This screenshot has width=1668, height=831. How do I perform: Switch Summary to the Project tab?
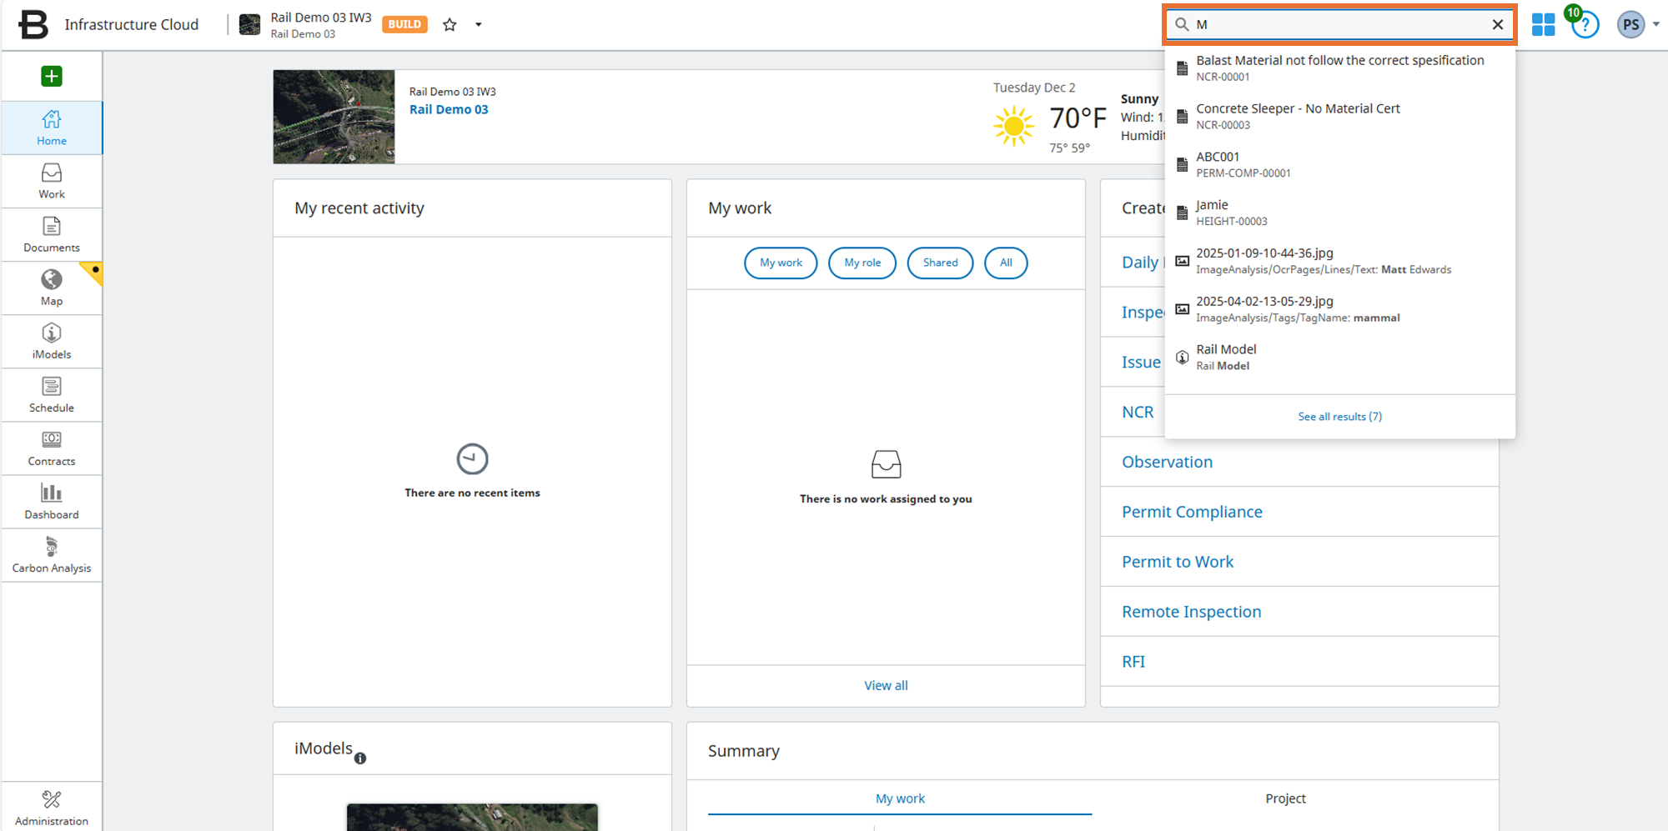(1285, 798)
